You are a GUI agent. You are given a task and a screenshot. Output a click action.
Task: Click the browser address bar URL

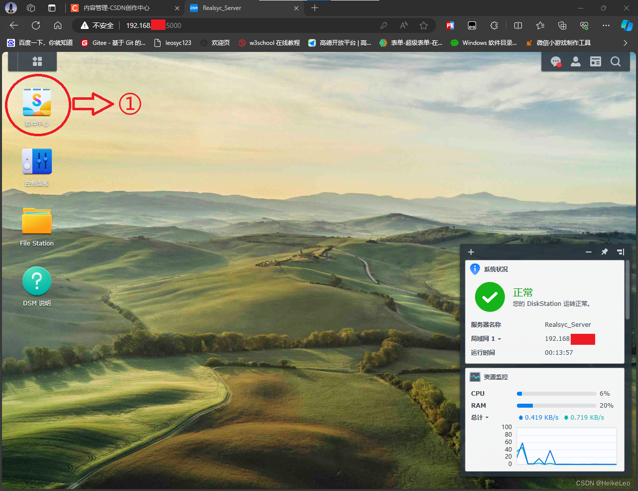tap(154, 25)
